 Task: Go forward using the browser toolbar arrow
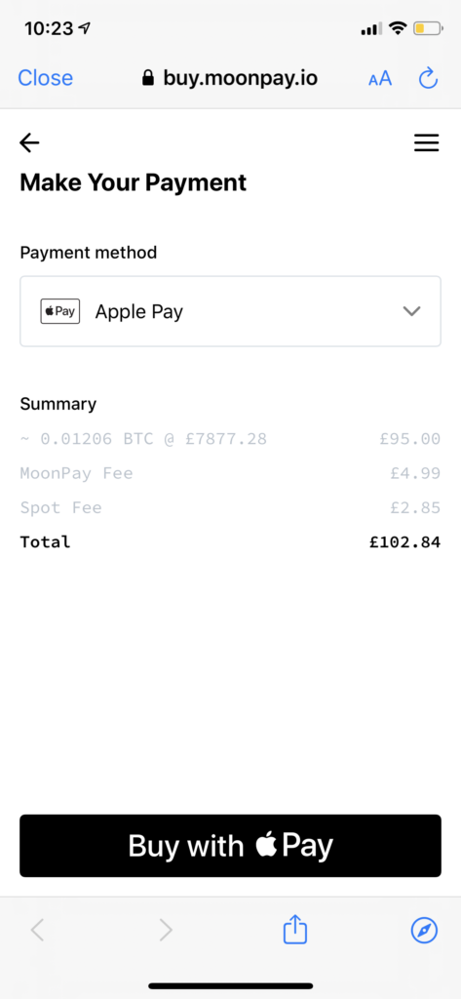click(x=166, y=931)
